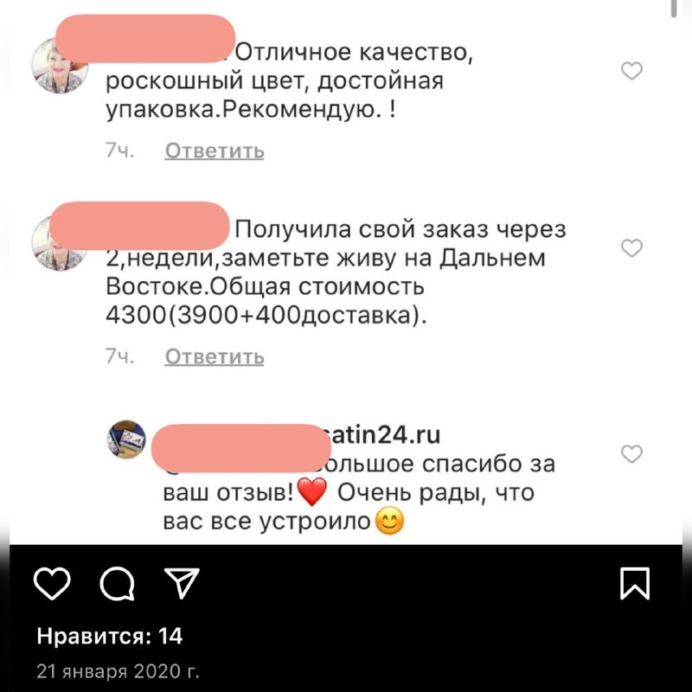Like the 'спасибо за ваш отзыв' reply
This screenshot has width=692, height=692.
631,453
